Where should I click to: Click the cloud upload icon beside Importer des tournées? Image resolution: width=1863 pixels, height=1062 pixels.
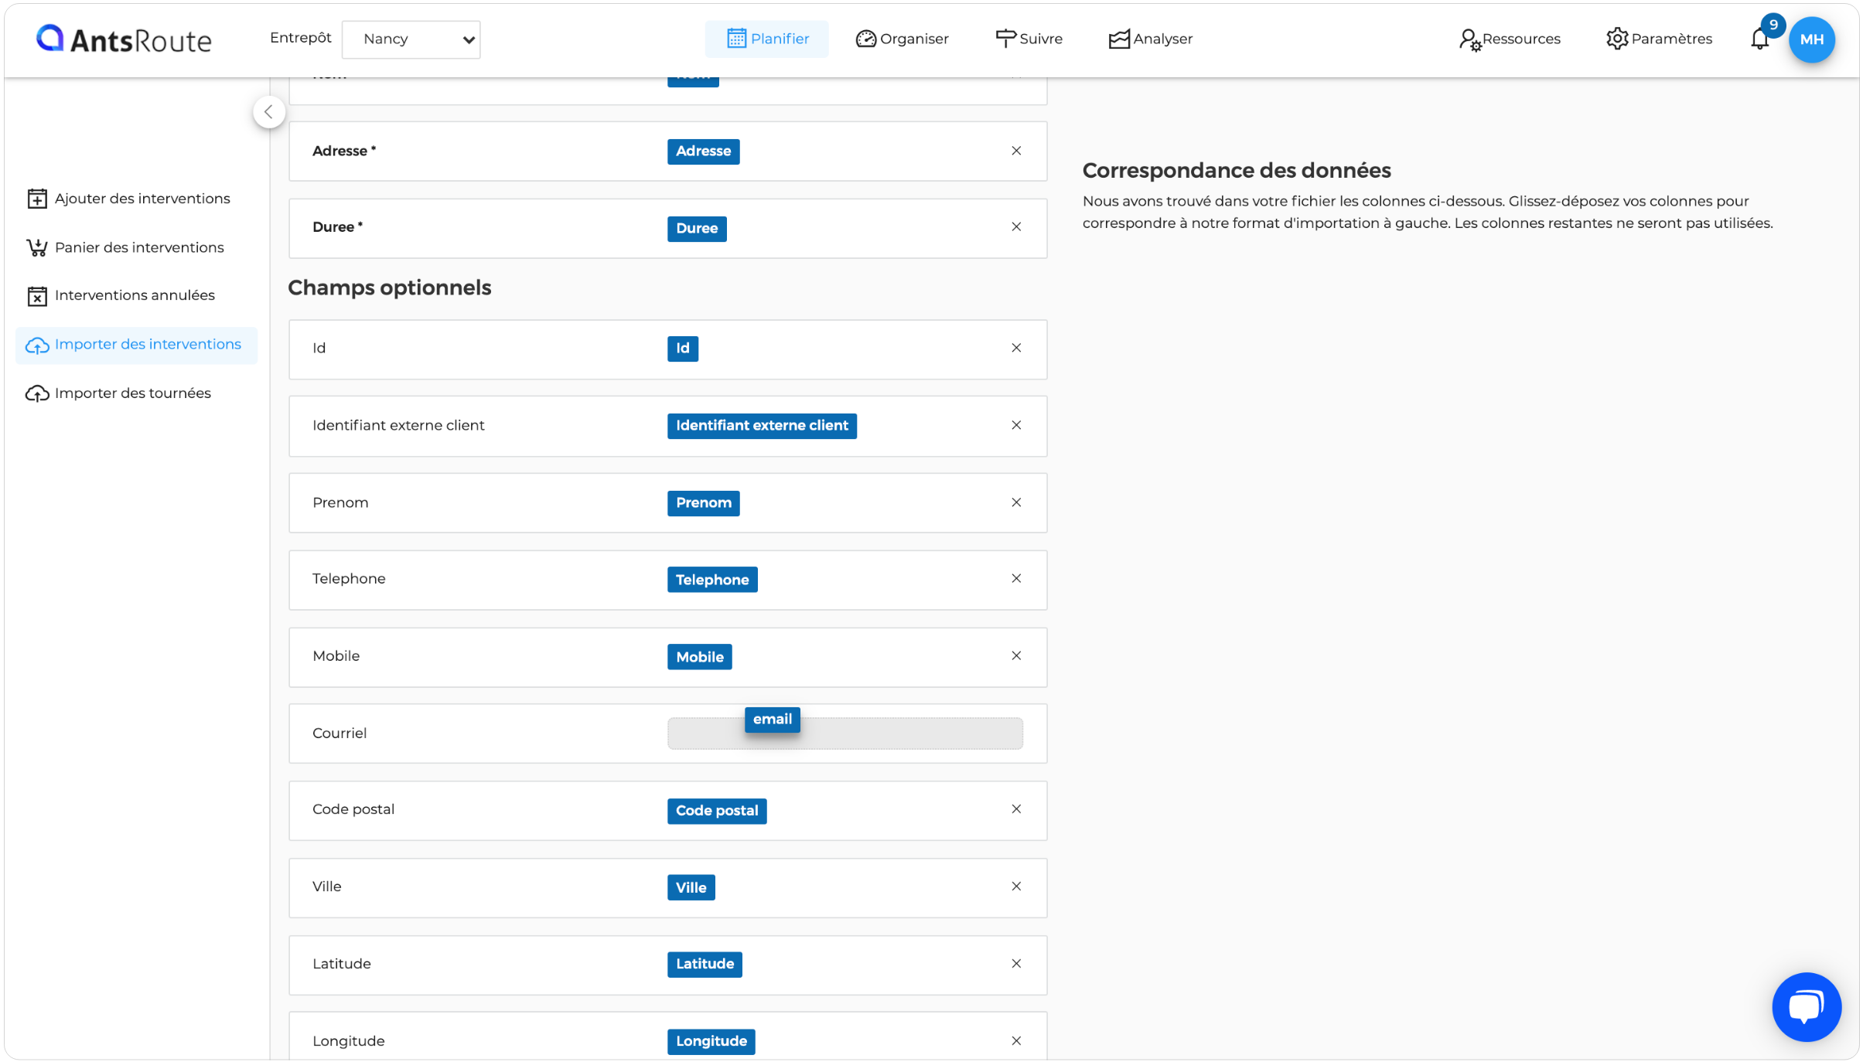37,393
